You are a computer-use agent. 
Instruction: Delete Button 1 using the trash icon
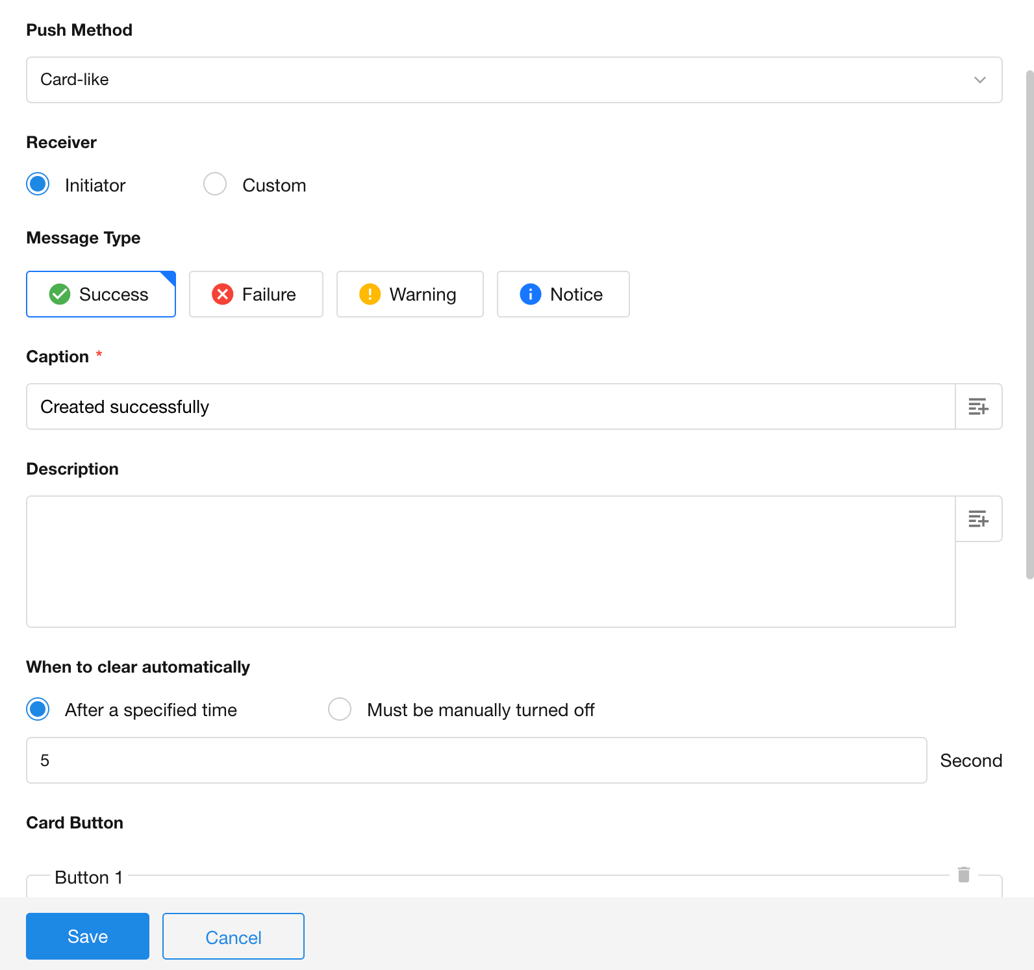964,875
